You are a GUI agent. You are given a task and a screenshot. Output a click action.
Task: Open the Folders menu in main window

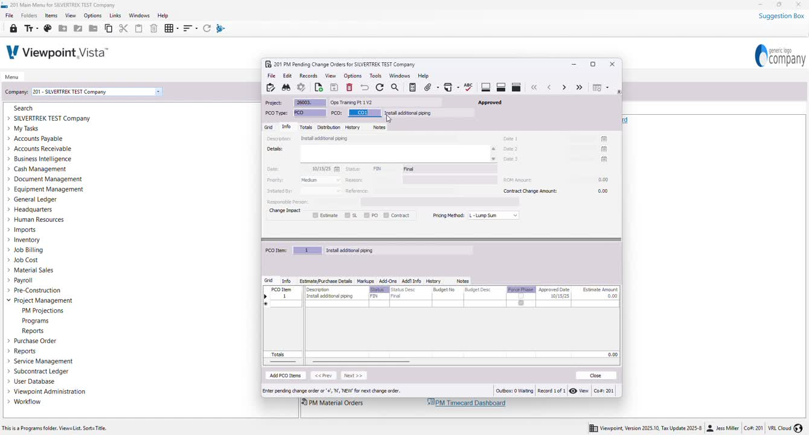pos(29,16)
